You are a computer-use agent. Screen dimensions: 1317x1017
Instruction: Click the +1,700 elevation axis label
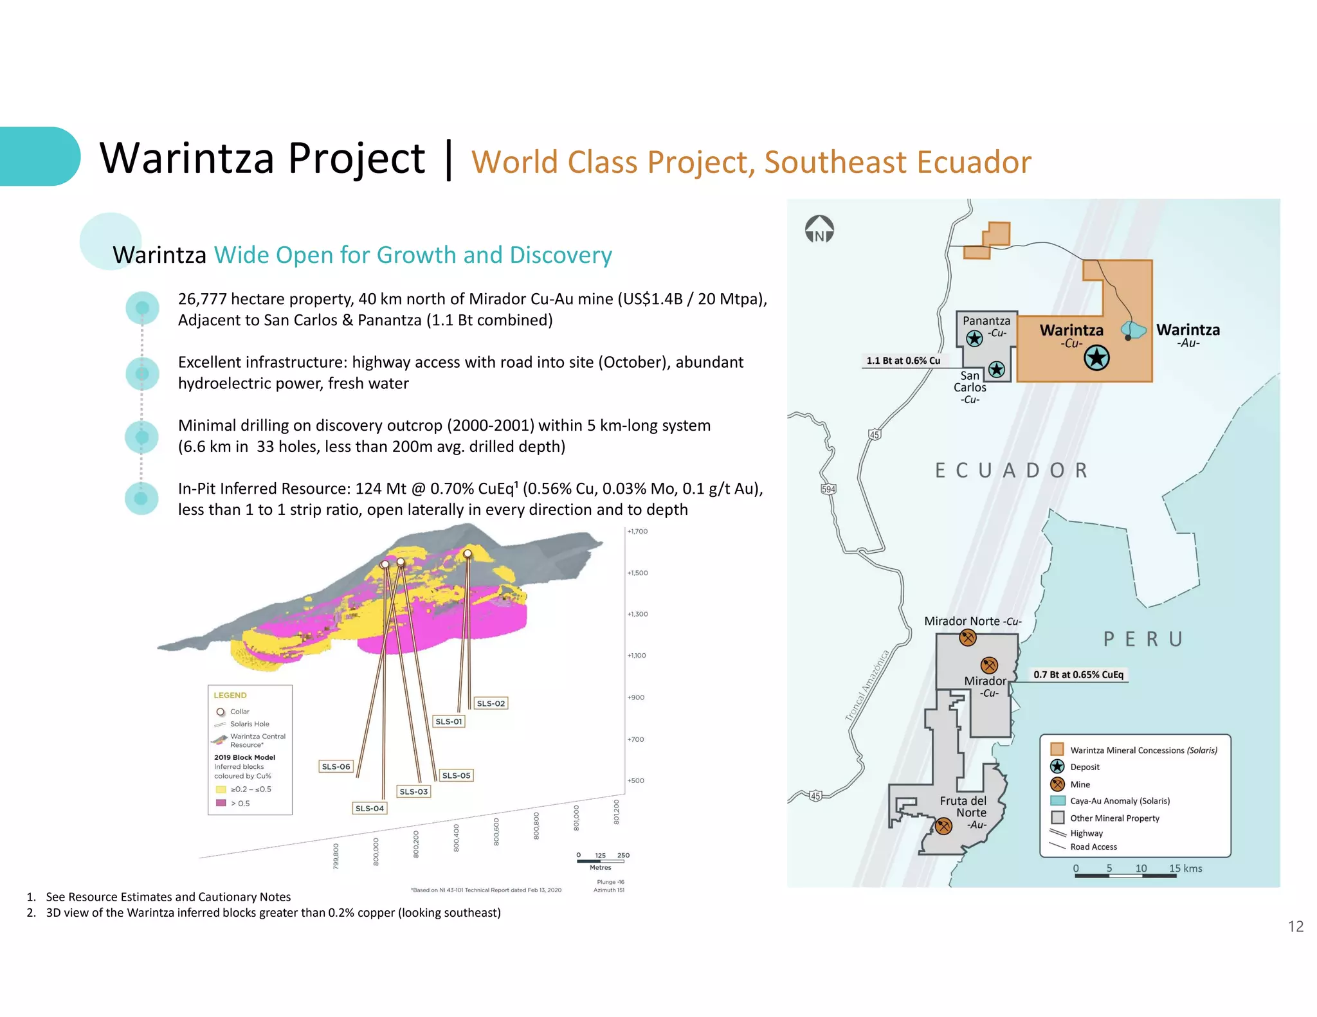(637, 532)
